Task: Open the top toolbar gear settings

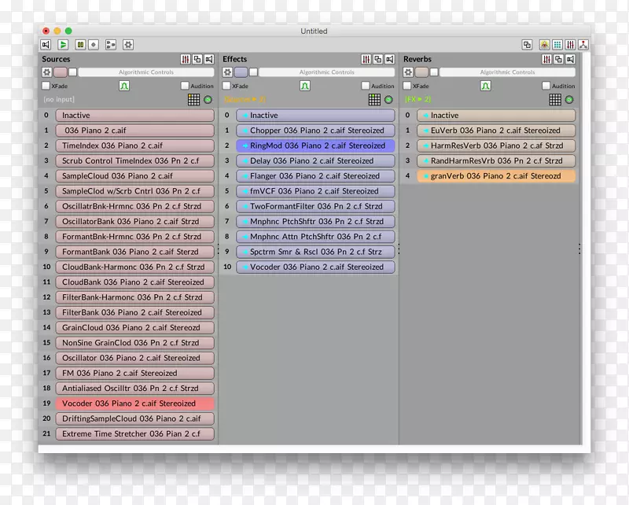Action: coord(128,45)
